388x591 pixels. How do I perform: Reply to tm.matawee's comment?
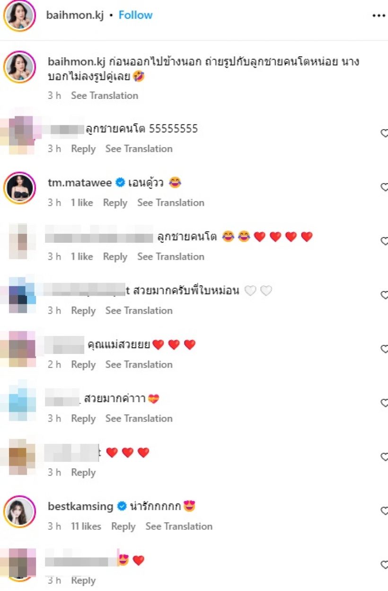click(115, 203)
